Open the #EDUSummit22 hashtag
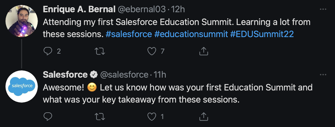Viewport: 335px width, 127px height. pos(262,34)
